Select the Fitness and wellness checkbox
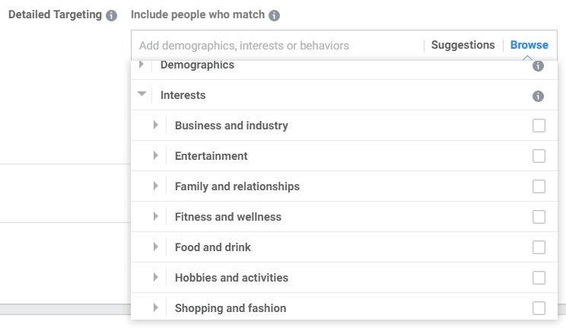Image resolution: width=566 pixels, height=328 pixels. [x=539, y=217]
